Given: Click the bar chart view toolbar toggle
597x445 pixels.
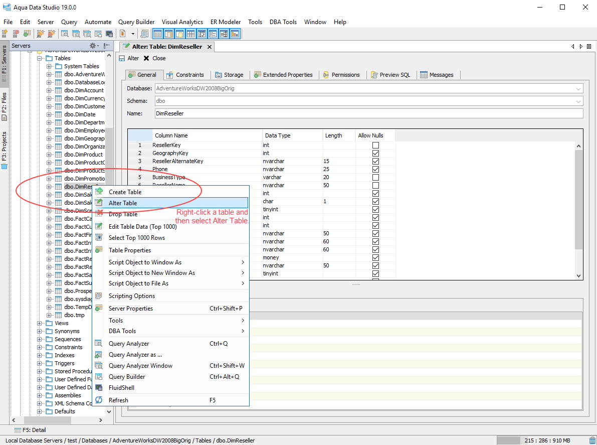Looking at the screenshot, I should pos(235,34).
